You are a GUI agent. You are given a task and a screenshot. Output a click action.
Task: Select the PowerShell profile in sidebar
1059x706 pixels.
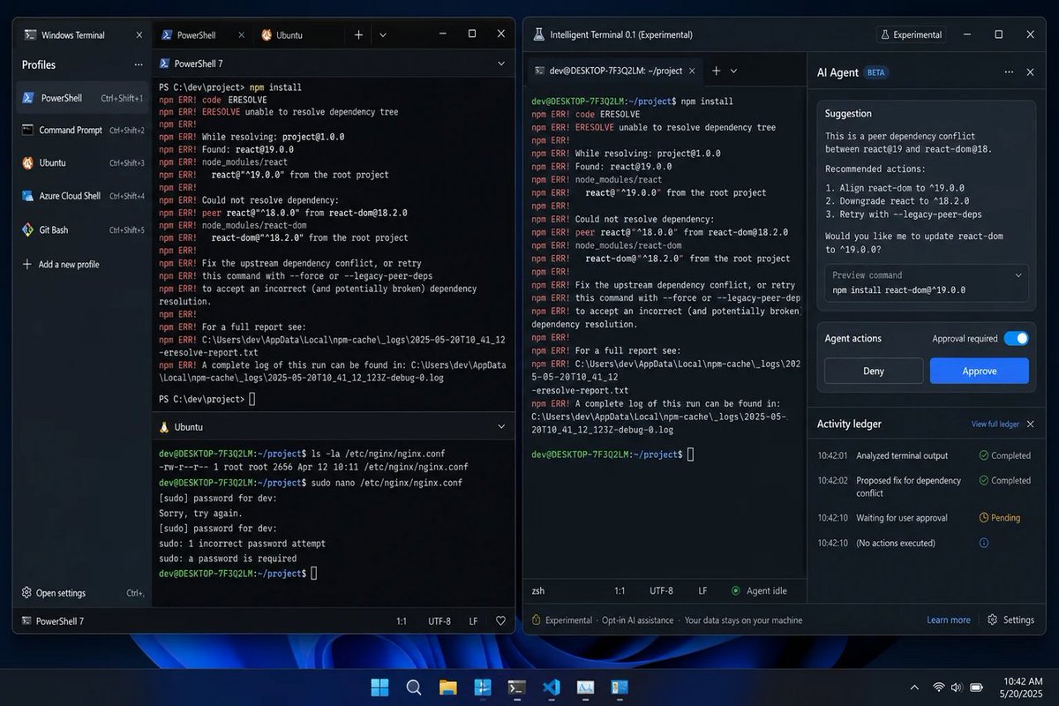click(x=83, y=98)
